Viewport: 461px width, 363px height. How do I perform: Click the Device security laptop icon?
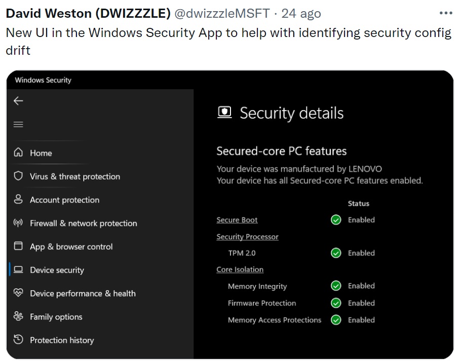pyautogui.click(x=18, y=270)
